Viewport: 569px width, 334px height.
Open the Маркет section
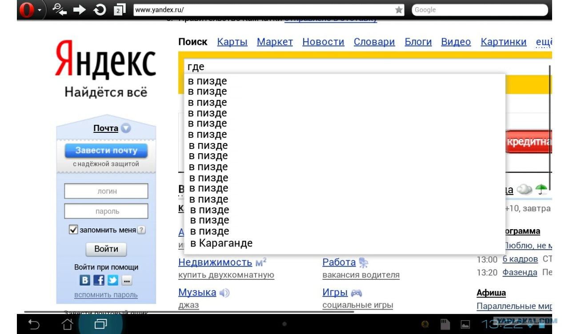click(x=275, y=42)
